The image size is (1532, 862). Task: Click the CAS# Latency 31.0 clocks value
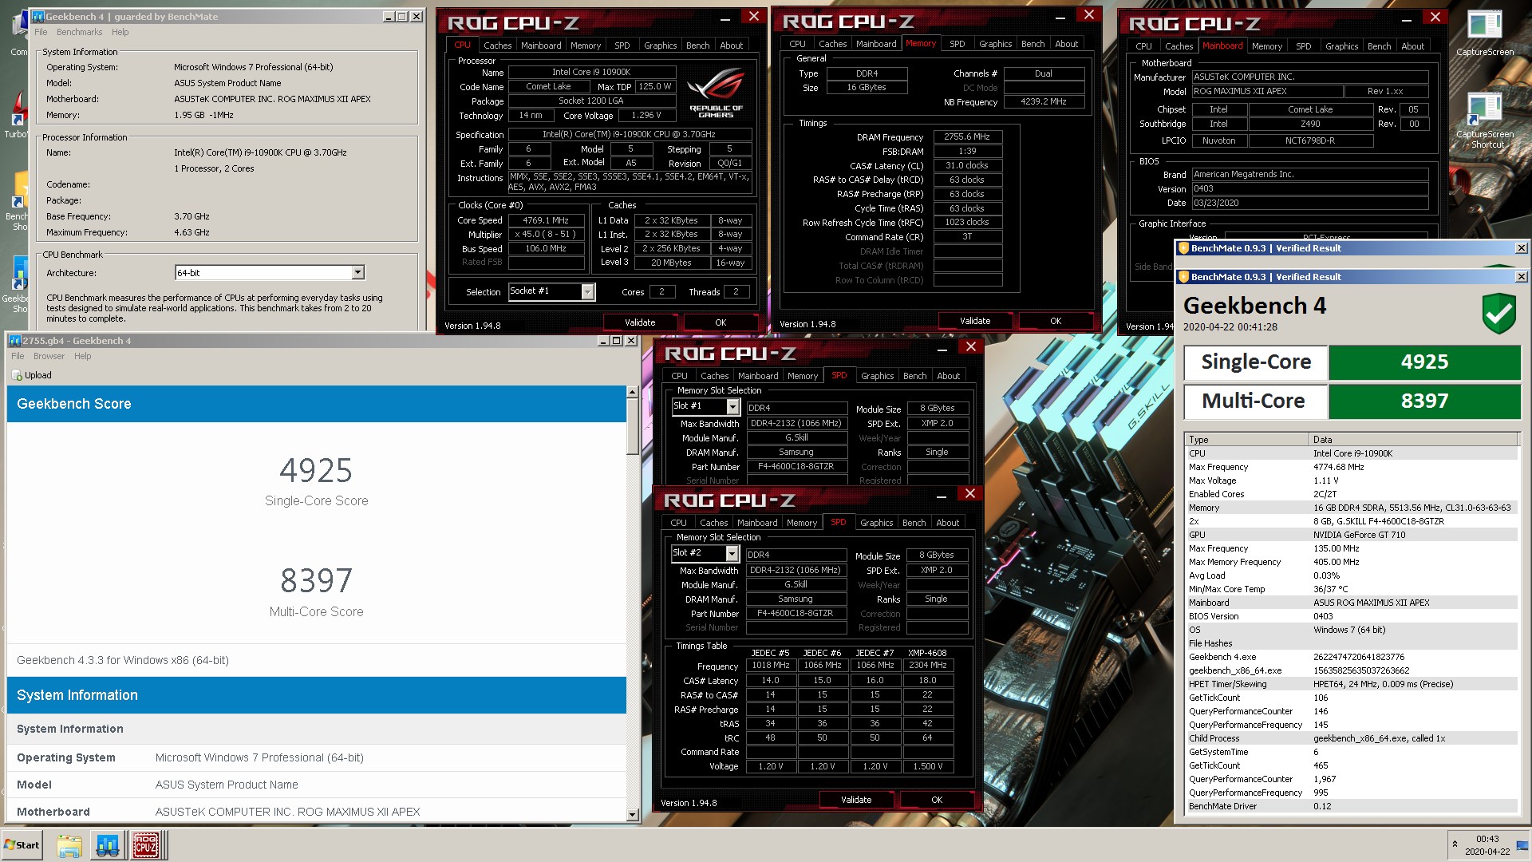967,165
